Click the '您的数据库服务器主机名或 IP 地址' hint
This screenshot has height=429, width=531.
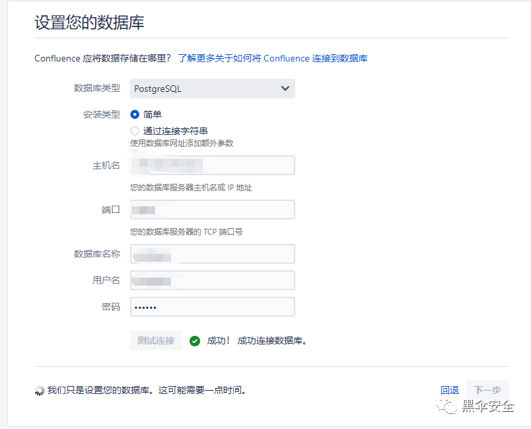point(191,188)
